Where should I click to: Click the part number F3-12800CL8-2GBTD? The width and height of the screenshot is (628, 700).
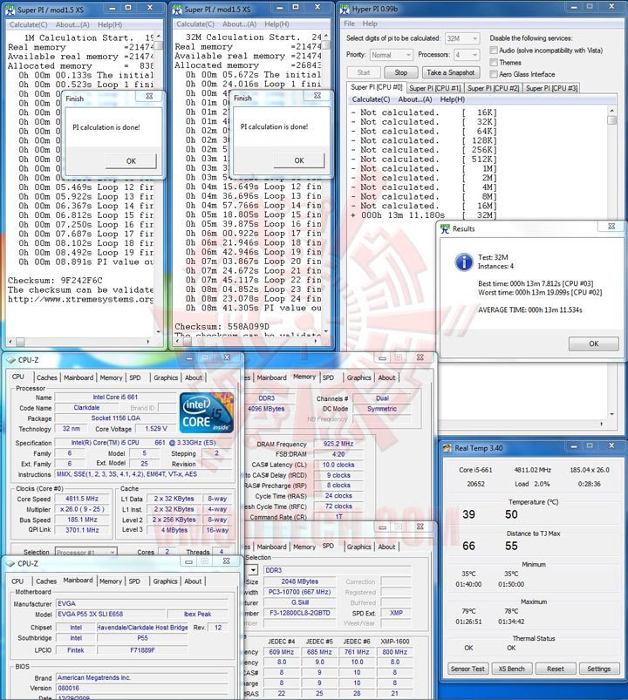point(300,613)
